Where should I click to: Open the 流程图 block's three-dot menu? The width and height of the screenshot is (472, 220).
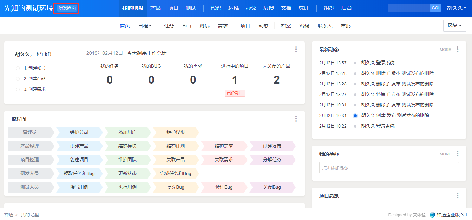(296, 119)
